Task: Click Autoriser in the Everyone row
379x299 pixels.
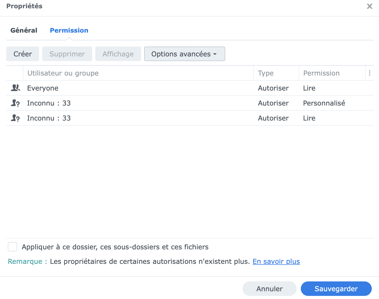Action: pyautogui.click(x=273, y=88)
